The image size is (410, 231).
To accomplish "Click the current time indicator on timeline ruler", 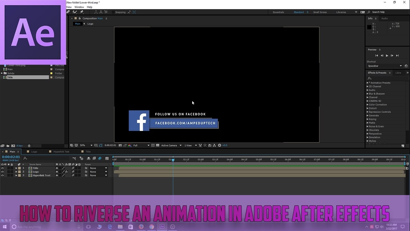I will 173,160.
